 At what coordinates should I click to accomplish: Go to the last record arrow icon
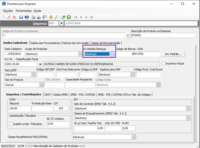click(x=92, y=17)
